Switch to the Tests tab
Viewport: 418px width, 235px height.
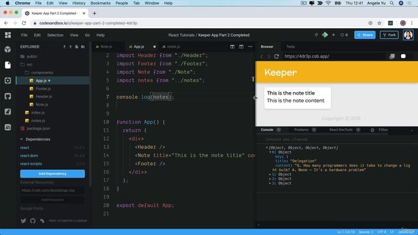point(291,46)
